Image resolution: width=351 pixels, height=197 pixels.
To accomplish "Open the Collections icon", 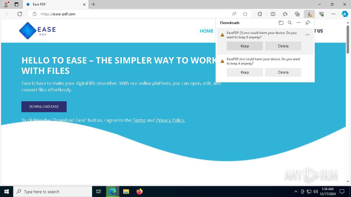I will [297, 14].
